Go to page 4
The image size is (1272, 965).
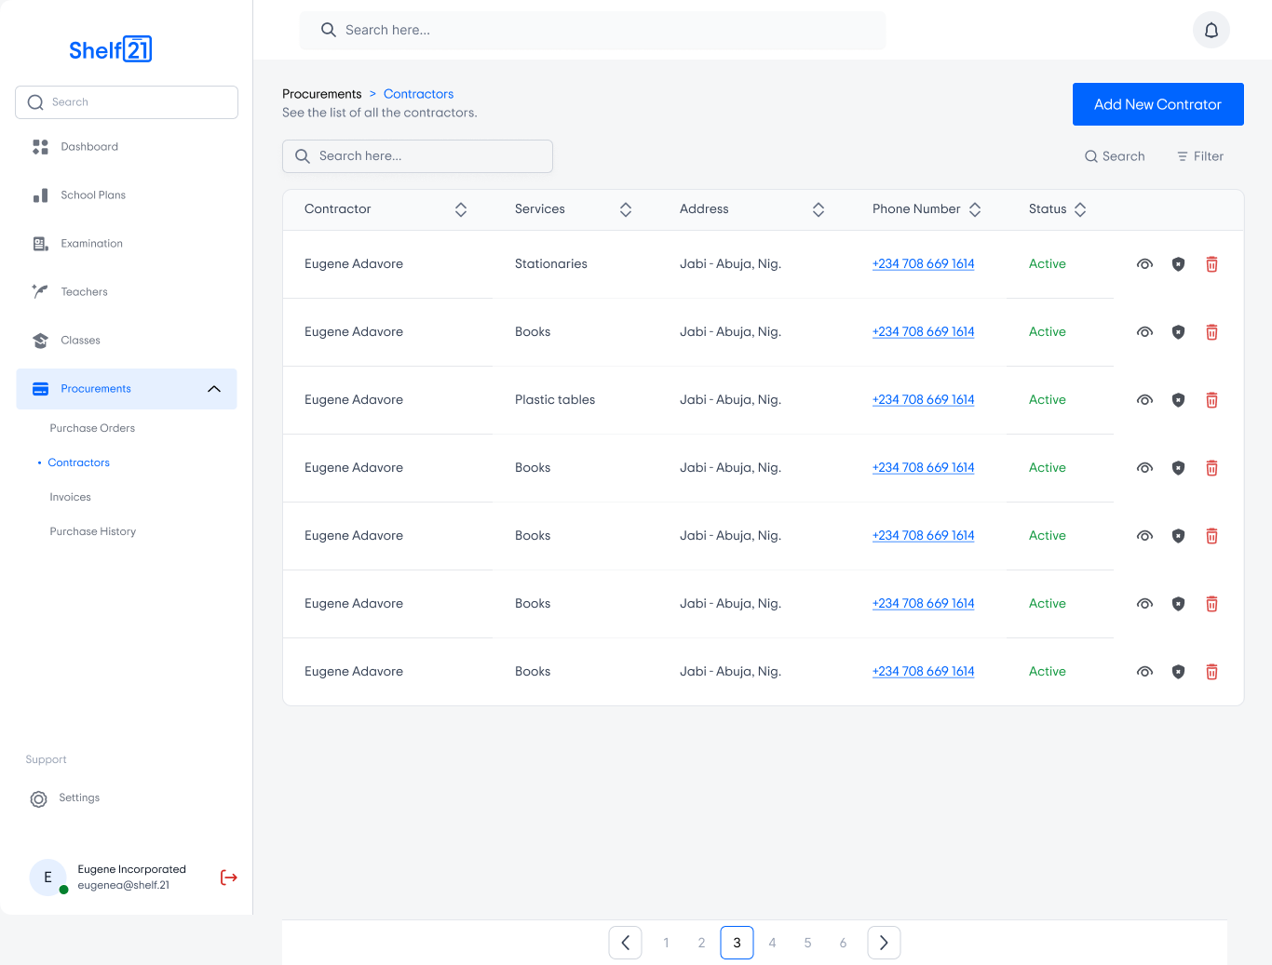tap(773, 943)
